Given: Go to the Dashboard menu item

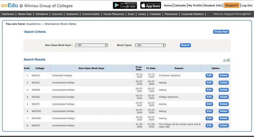Looking at the screenshot, I should coord(8,14).
